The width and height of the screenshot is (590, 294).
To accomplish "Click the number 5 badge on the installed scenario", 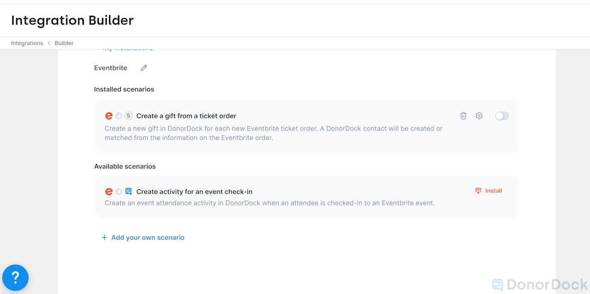I will point(128,116).
